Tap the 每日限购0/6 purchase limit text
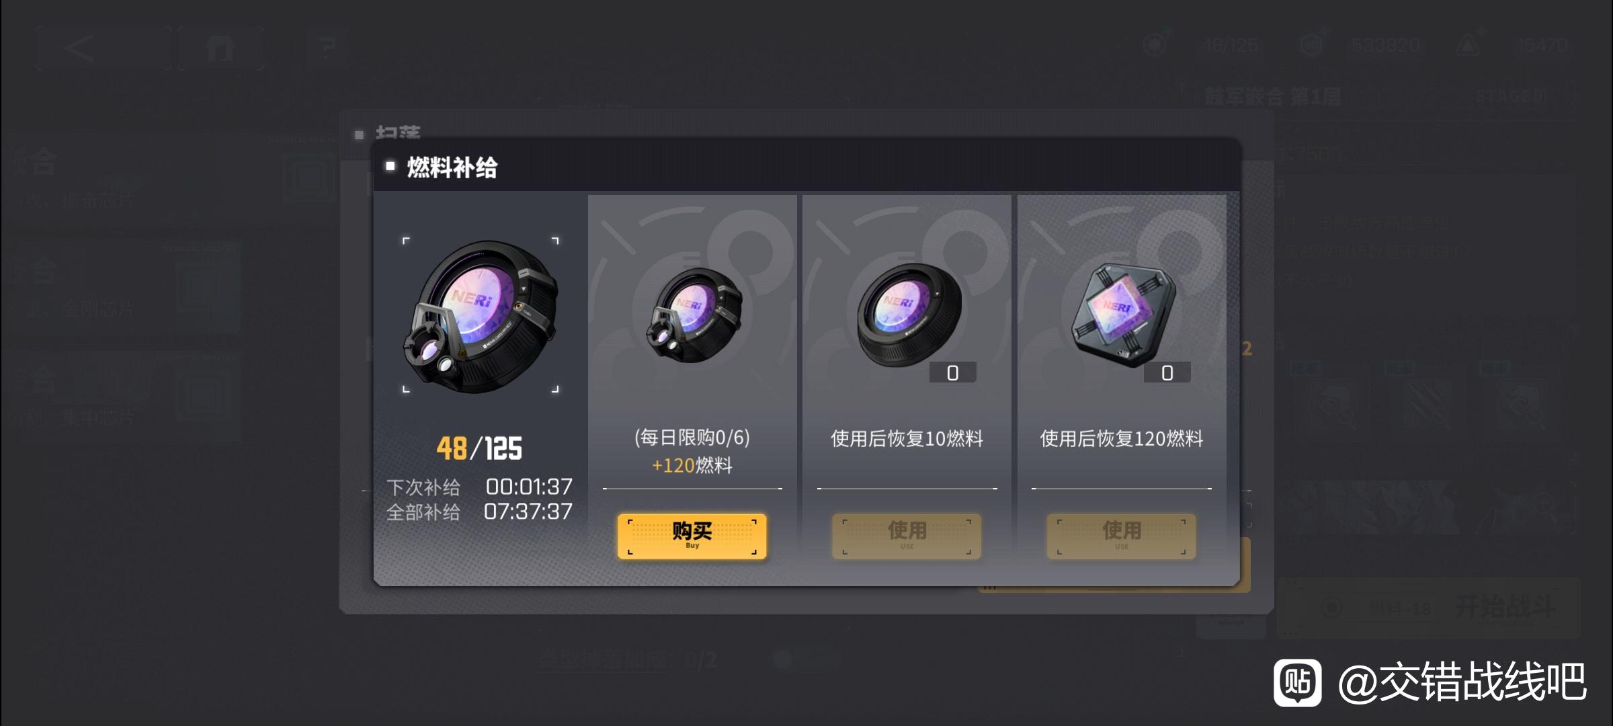The height and width of the screenshot is (726, 1613). (692, 438)
